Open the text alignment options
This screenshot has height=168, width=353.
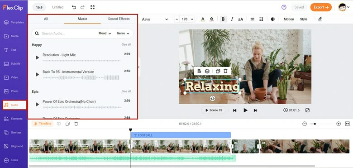pos(253,19)
